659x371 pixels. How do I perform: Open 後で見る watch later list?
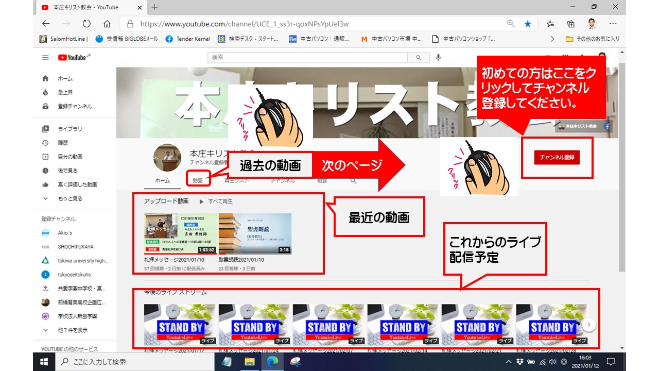(x=67, y=171)
